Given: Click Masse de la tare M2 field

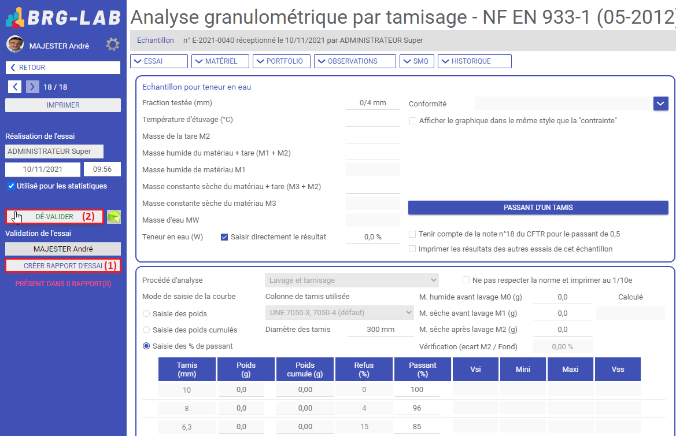Looking at the screenshot, I should pos(373,136).
